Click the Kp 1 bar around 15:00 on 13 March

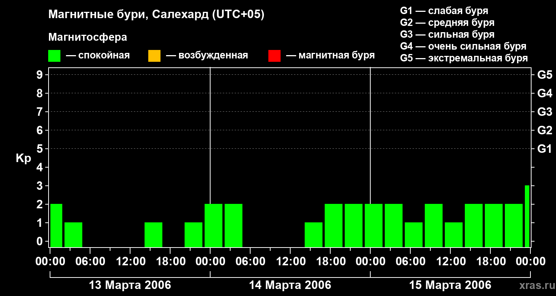point(153,235)
